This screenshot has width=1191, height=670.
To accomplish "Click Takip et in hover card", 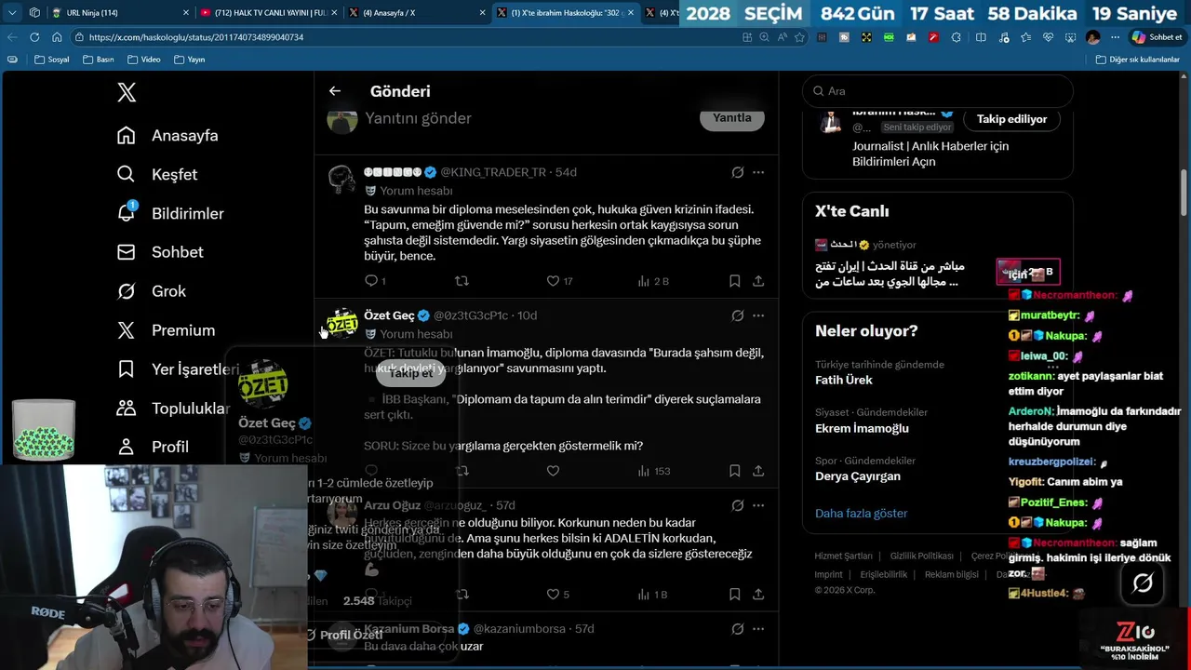I will tap(411, 372).
